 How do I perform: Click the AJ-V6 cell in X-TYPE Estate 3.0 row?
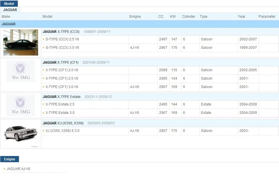pyautogui.click(x=134, y=113)
